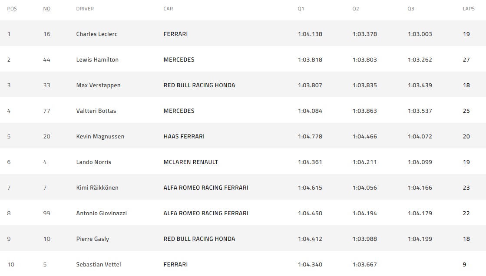Click the DRIVER column header
Viewport: 486px width, 276px height.
85,9
